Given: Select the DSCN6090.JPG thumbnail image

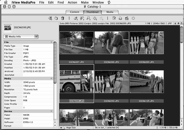Looking at the screenshot, I should tap(111, 82).
